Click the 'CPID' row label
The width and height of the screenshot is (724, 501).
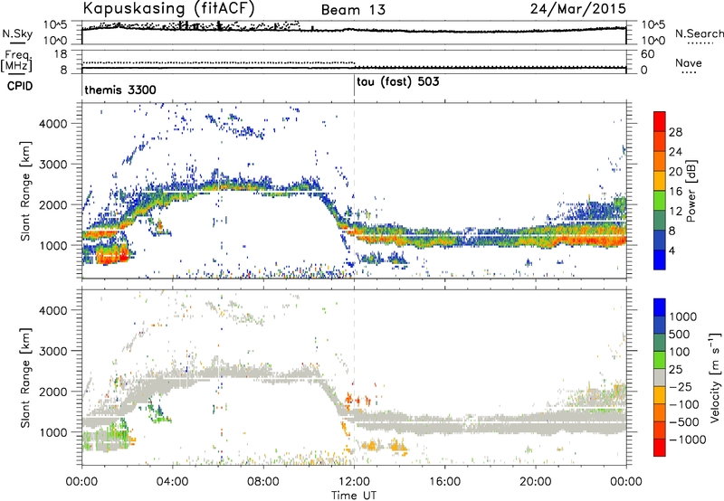20,86
